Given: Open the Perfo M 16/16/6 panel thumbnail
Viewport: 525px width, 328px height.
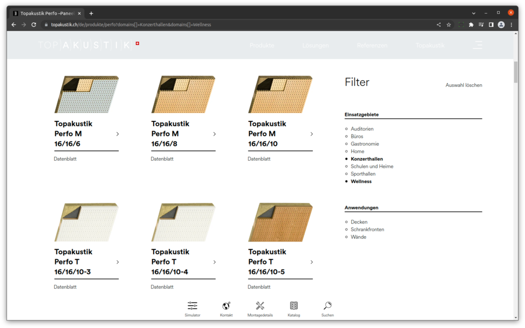Looking at the screenshot, I should (86, 95).
